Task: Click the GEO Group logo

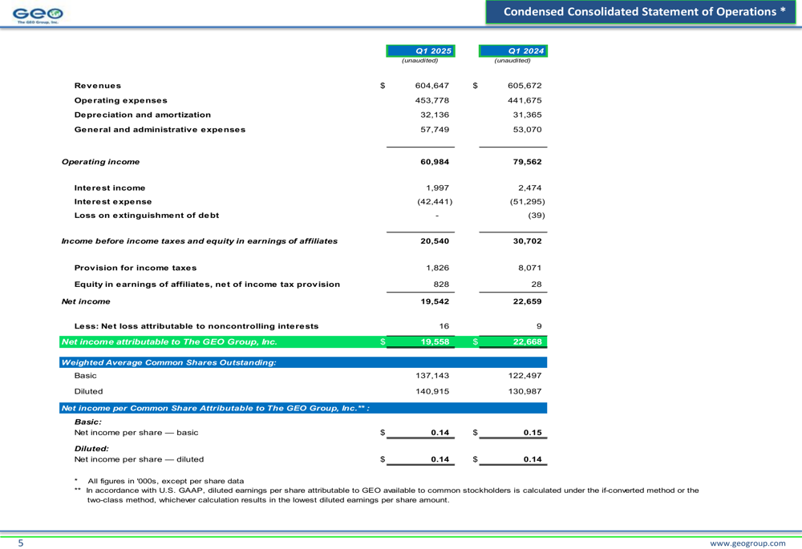Action: coord(38,16)
